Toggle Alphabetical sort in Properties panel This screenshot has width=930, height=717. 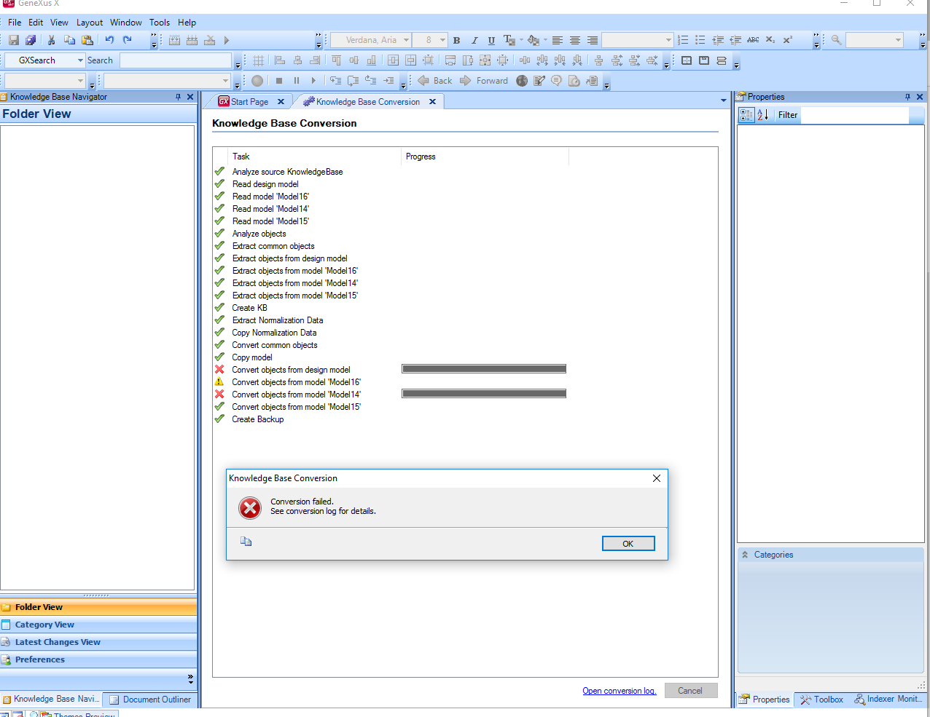(763, 115)
